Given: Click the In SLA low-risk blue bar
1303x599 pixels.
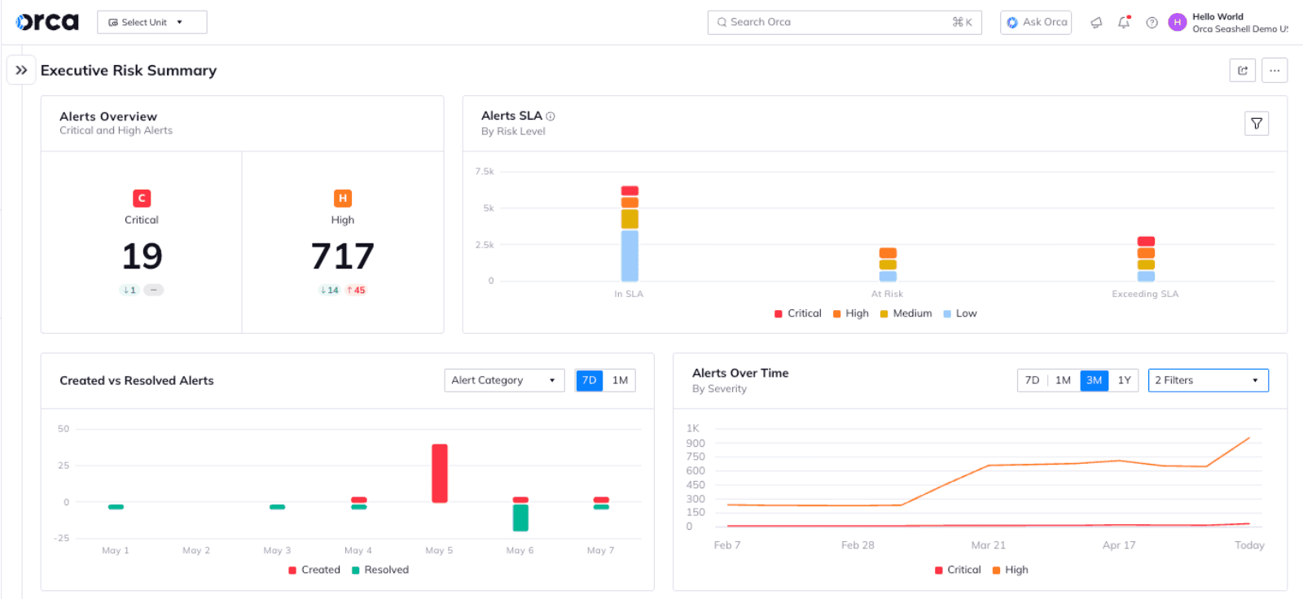Looking at the screenshot, I should (x=630, y=256).
